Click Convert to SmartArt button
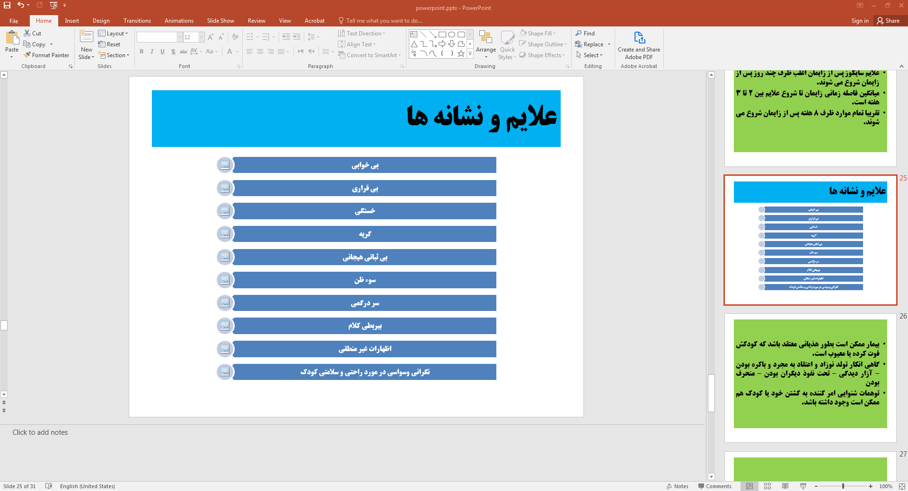The image size is (908, 491). [369, 55]
